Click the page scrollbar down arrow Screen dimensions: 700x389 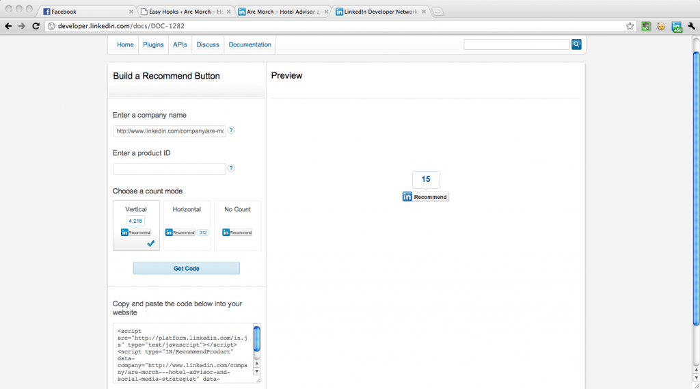[x=696, y=377]
